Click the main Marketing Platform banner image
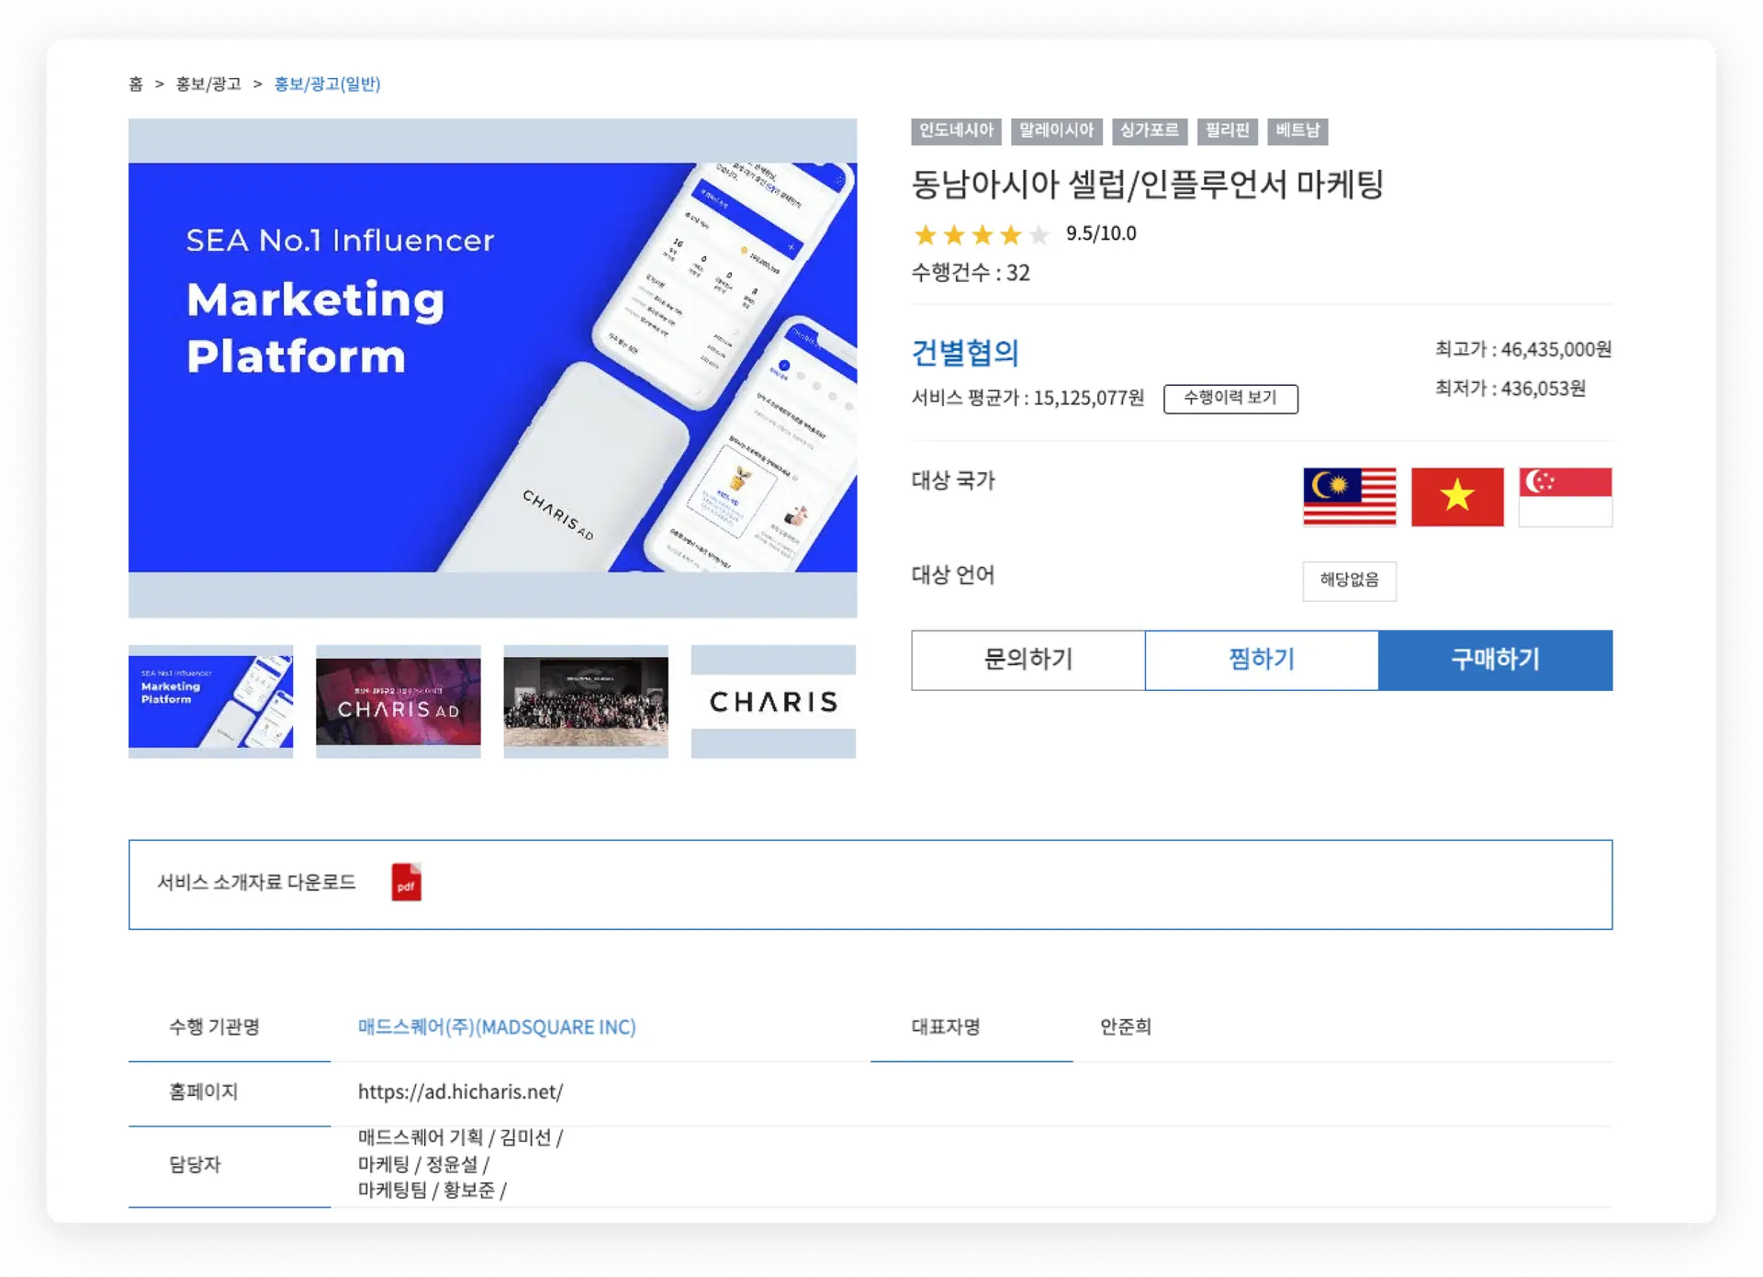The width and height of the screenshot is (1763, 1277). [x=493, y=367]
